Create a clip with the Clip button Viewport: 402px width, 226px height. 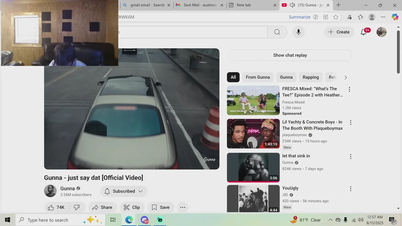132,207
